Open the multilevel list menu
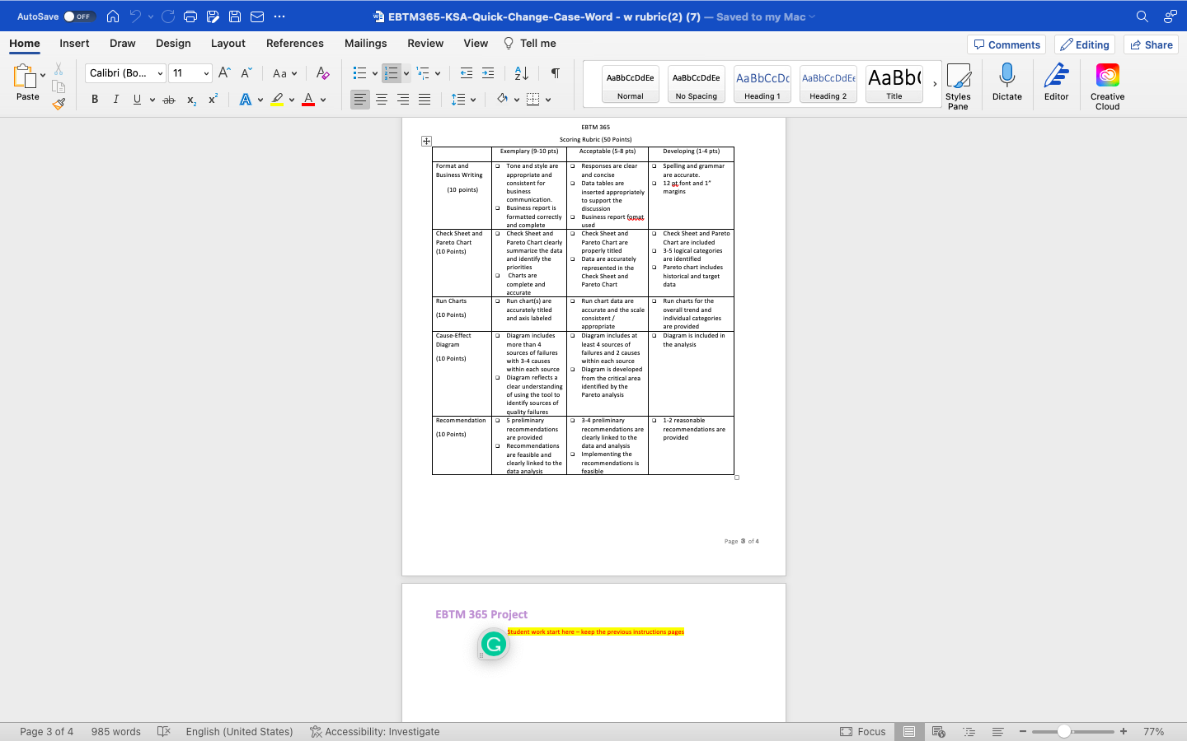 click(x=429, y=73)
